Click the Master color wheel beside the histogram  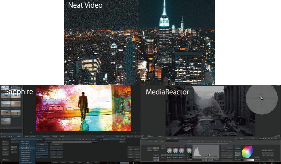coord(189,150)
